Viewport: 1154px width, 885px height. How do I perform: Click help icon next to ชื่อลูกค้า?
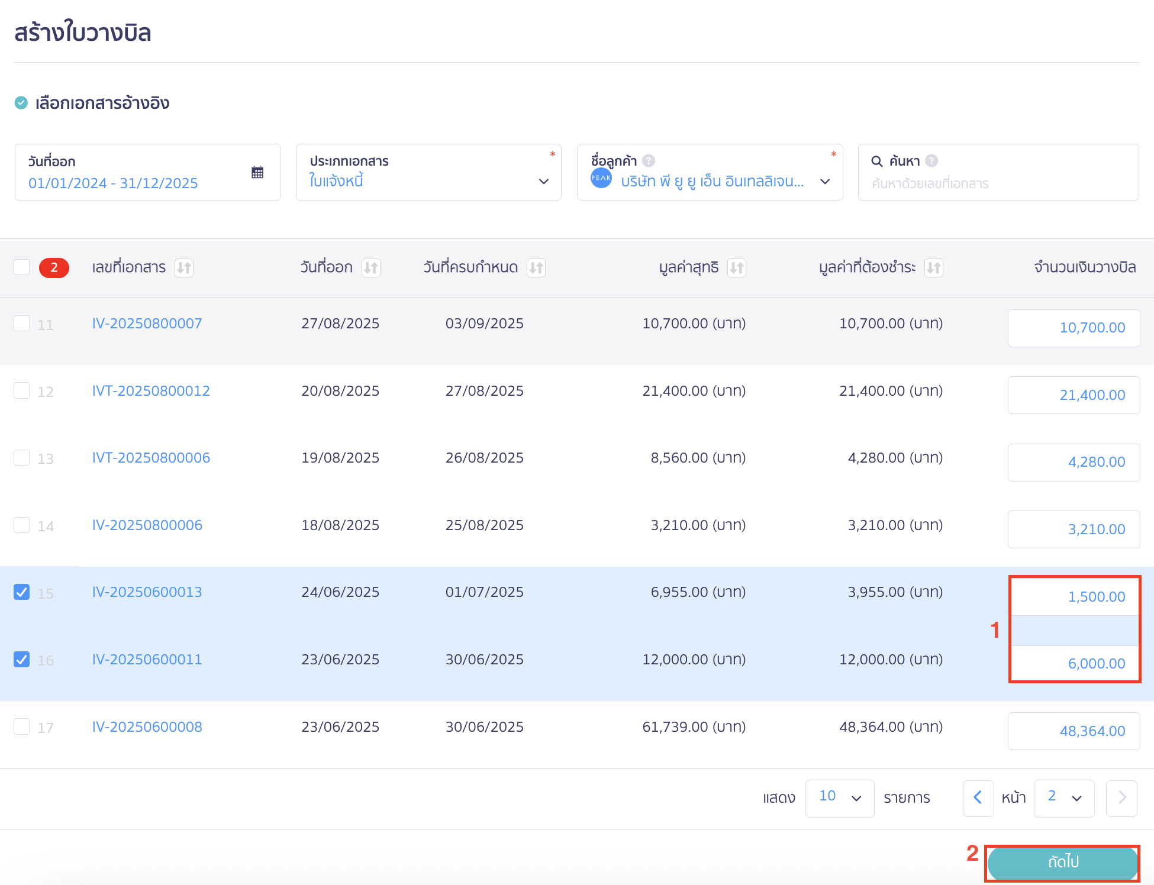point(649,161)
